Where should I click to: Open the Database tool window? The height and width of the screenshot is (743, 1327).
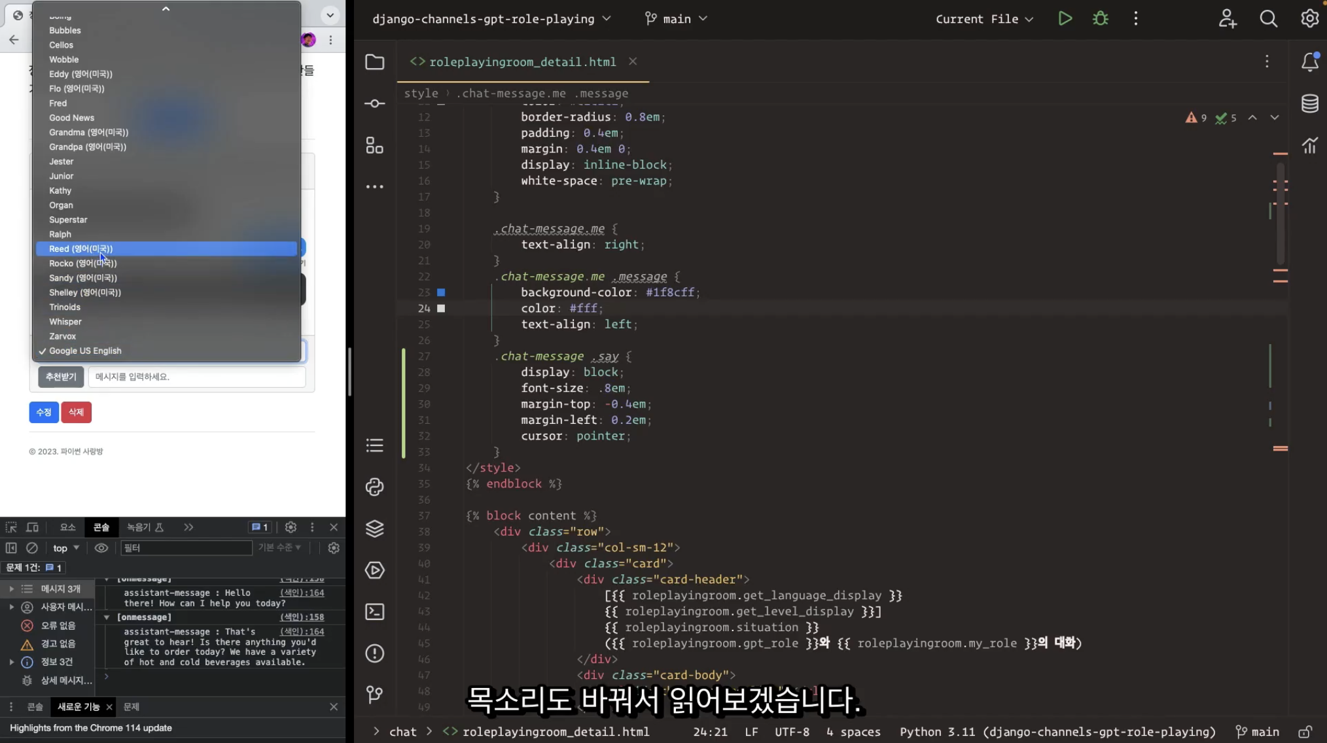1309,103
